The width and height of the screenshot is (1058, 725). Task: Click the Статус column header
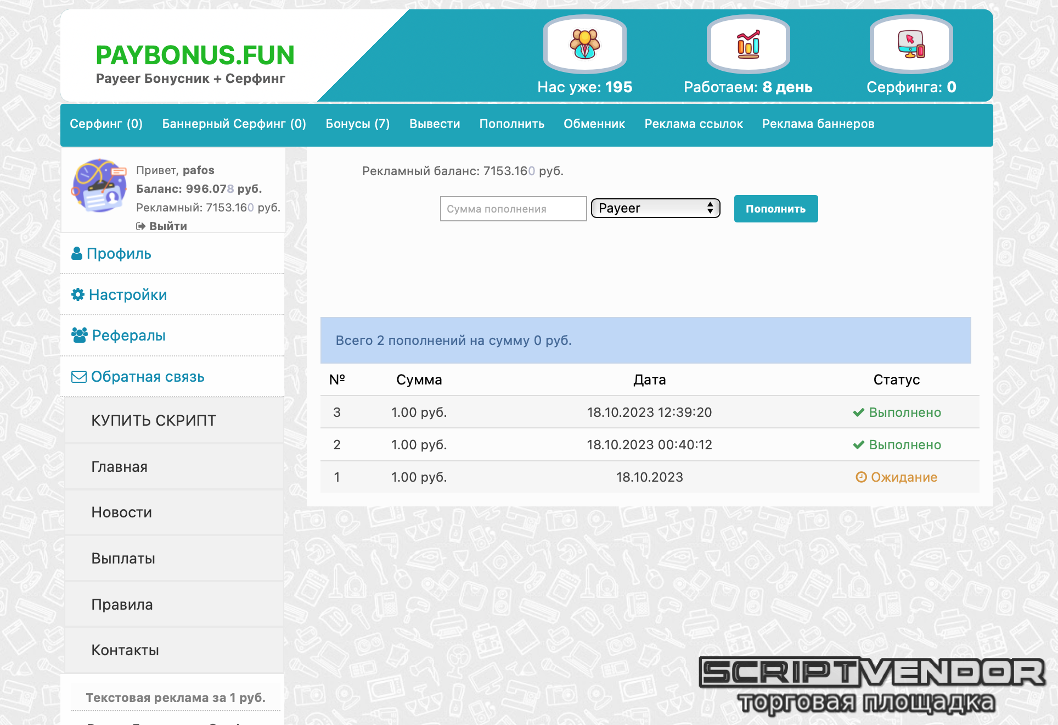(897, 380)
